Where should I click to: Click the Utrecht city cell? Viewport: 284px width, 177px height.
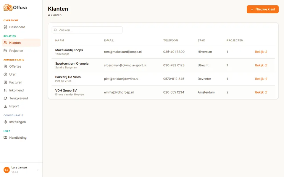(x=203, y=65)
